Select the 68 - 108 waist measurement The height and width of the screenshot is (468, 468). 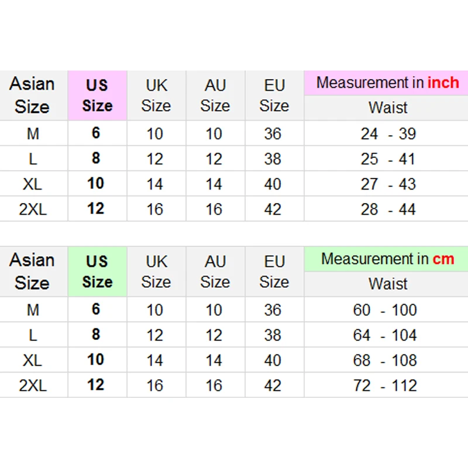(385, 360)
